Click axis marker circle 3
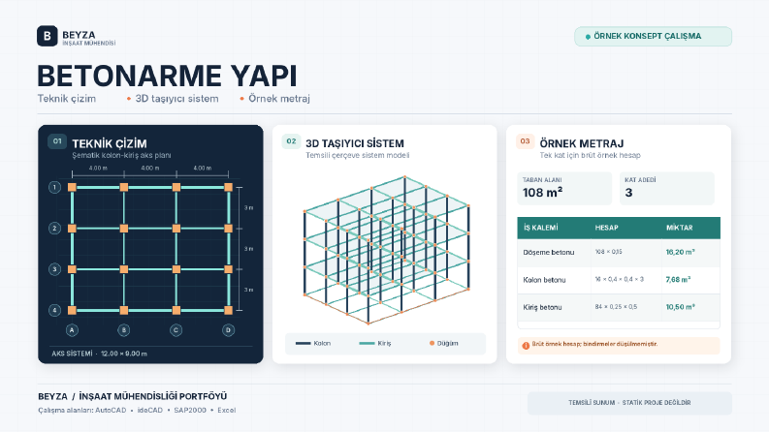 click(x=54, y=269)
